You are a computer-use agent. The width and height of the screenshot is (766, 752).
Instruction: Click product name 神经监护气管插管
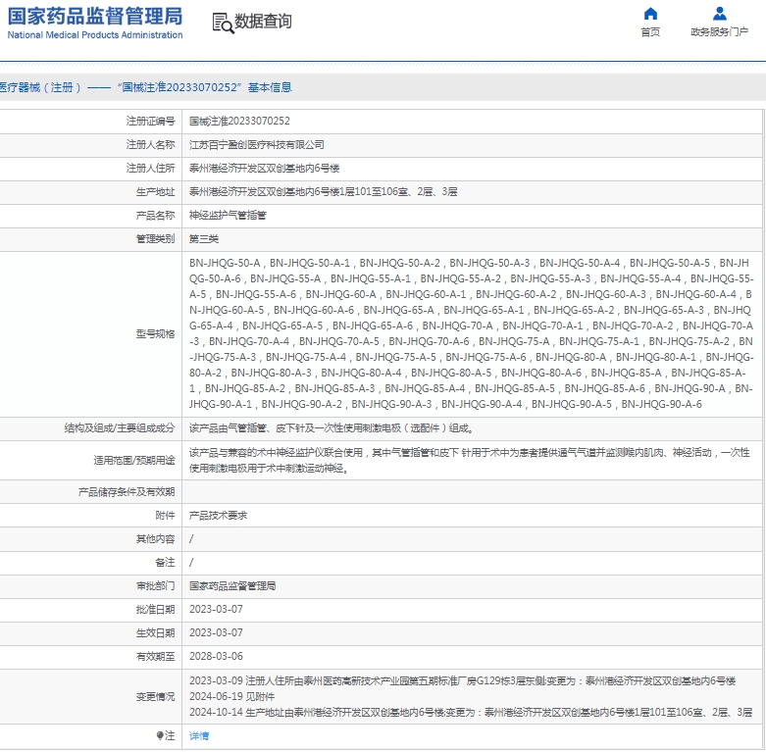[x=228, y=215]
